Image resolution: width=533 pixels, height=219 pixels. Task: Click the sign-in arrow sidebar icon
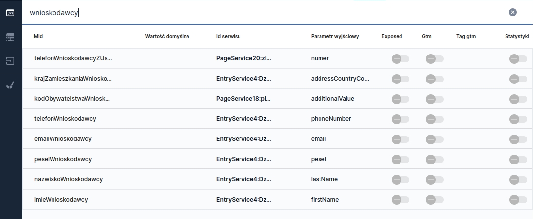pyautogui.click(x=10, y=61)
